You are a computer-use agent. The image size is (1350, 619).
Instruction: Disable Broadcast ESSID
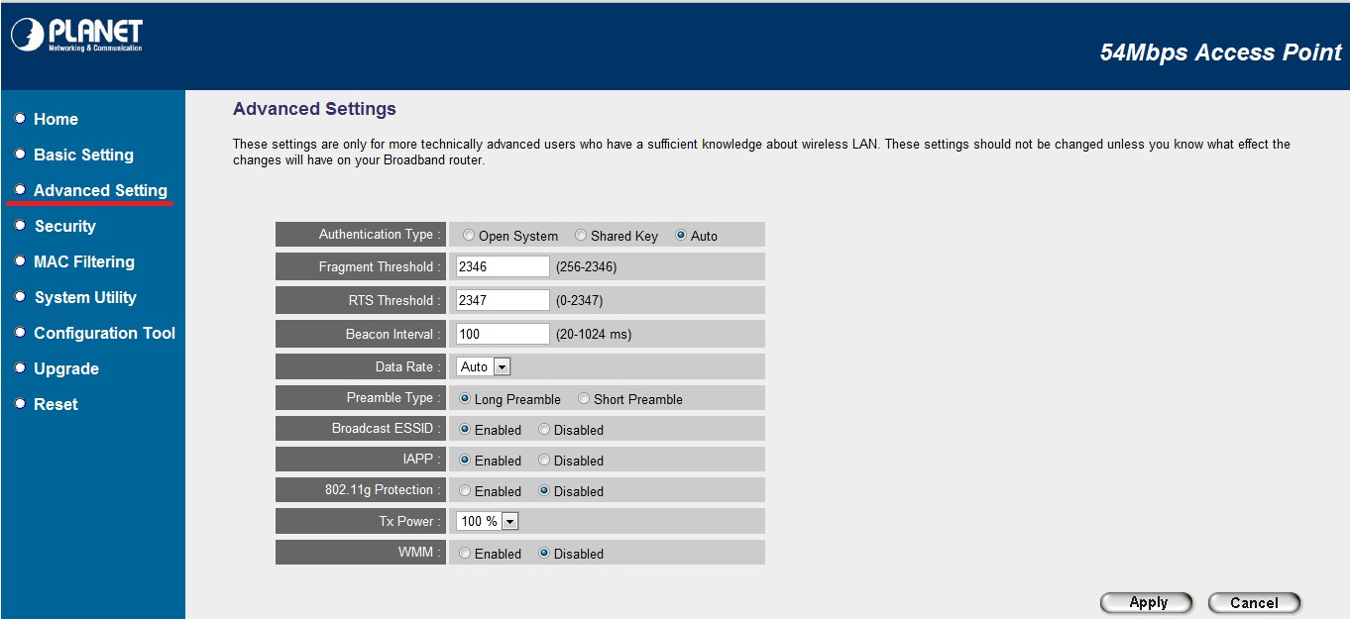544,430
